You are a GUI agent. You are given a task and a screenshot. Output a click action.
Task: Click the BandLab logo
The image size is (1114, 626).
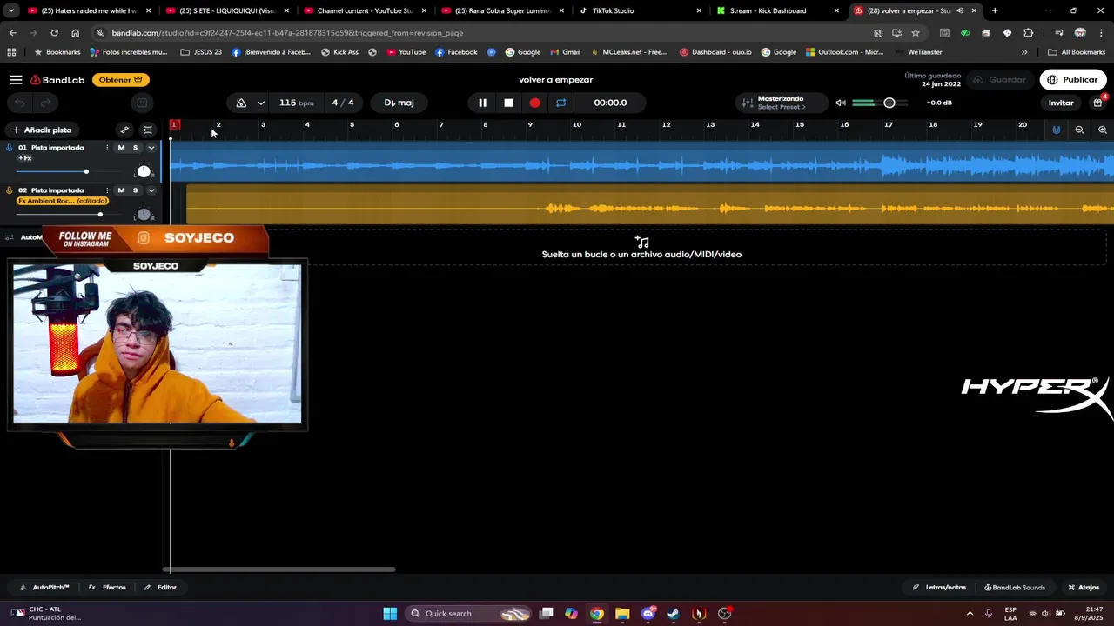[57, 80]
